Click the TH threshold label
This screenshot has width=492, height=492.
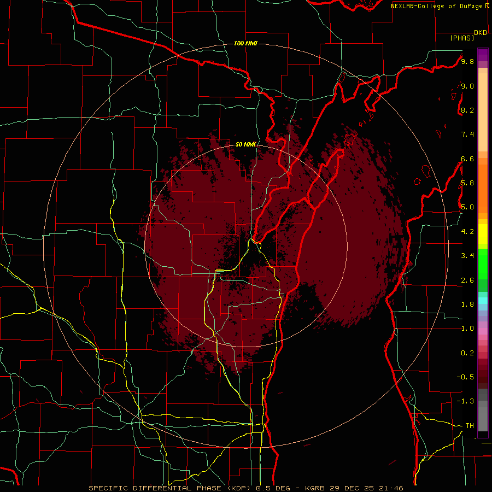coord(470,426)
